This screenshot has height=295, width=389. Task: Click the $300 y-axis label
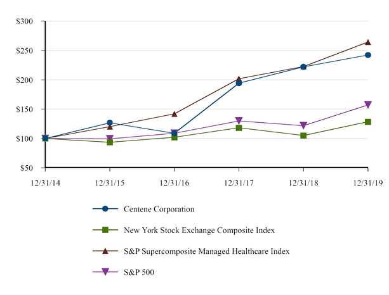[25, 21]
